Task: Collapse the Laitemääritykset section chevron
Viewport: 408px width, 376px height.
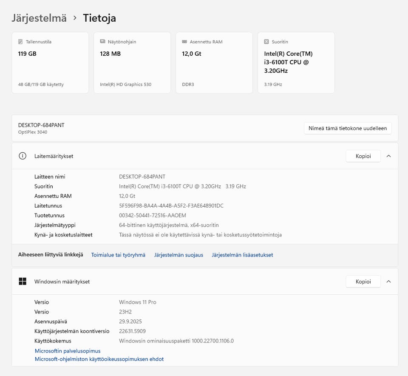Action: pos(388,156)
